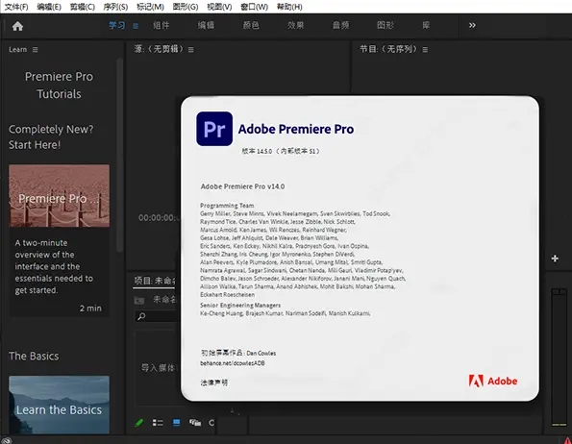Click the two-minute overview description text
Image resolution: width=572 pixels, height=444 pixels.
pyautogui.click(x=54, y=266)
